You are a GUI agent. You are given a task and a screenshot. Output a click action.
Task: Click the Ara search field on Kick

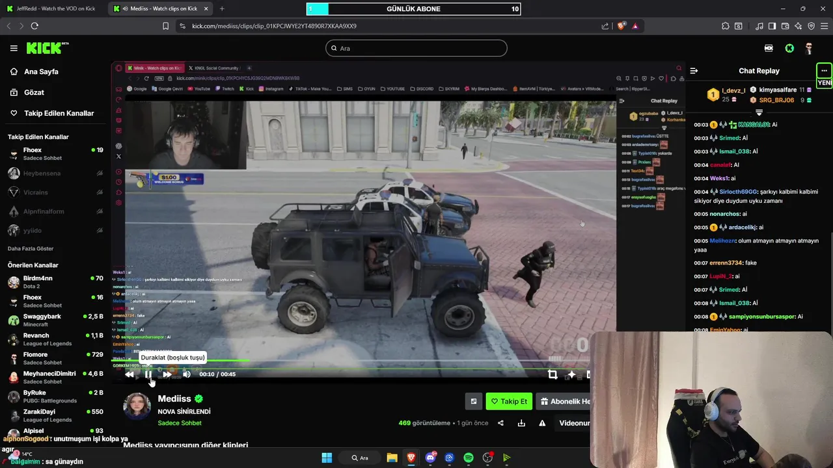pyautogui.click(x=416, y=48)
